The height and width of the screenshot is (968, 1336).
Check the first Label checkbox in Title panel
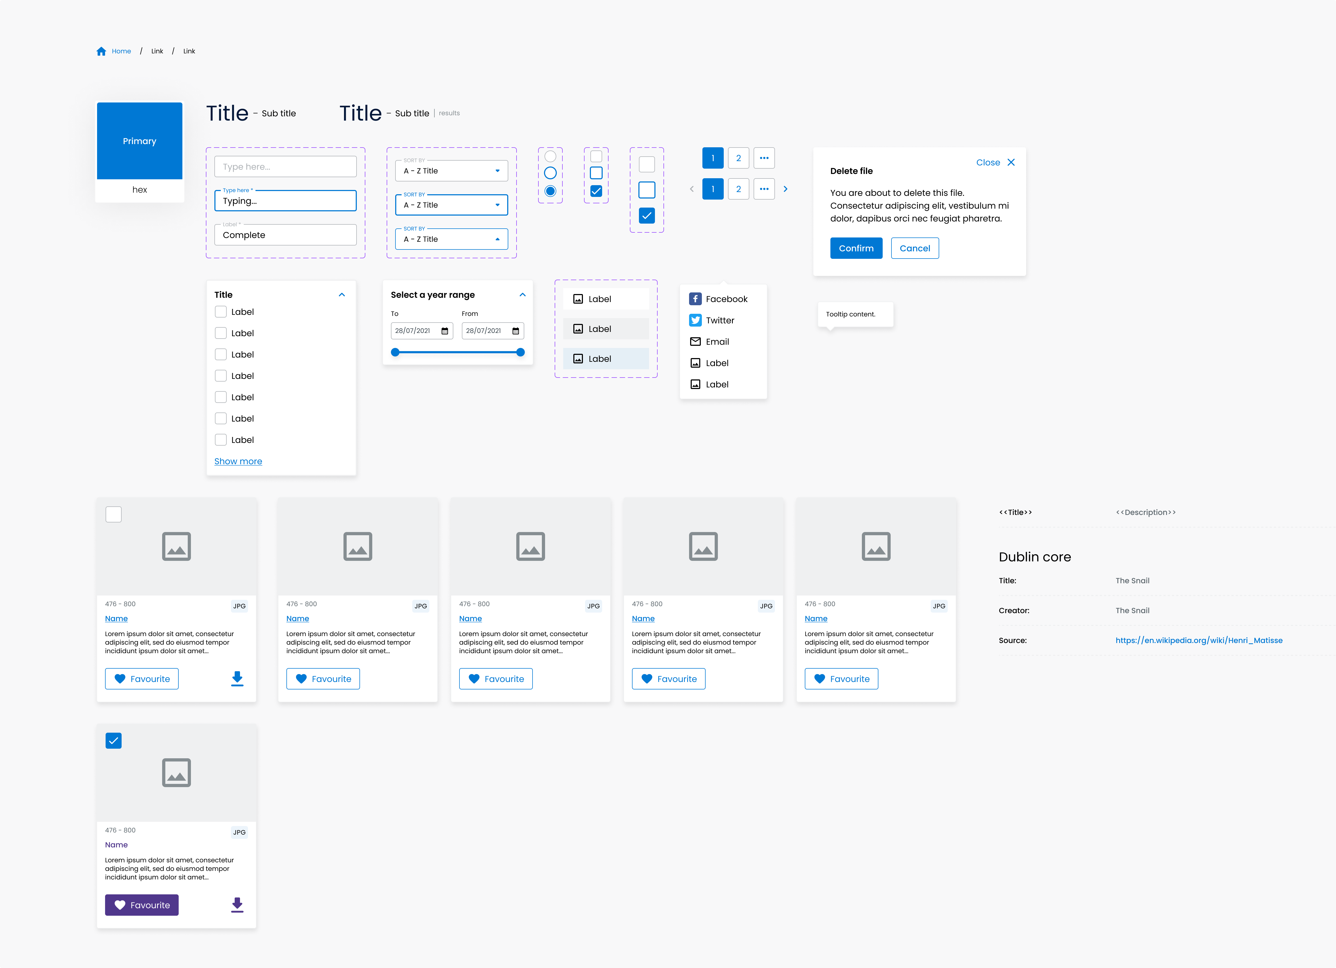coord(221,312)
